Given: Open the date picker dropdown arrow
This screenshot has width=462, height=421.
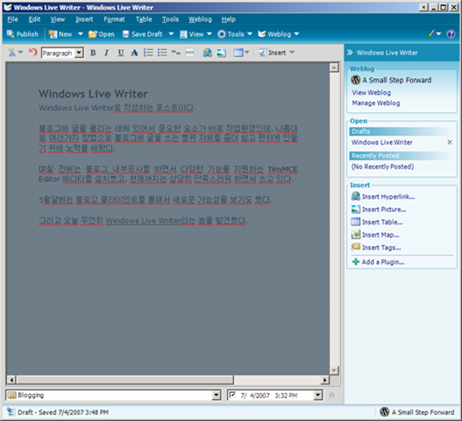Looking at the screenshot, I should pos(317,395).
